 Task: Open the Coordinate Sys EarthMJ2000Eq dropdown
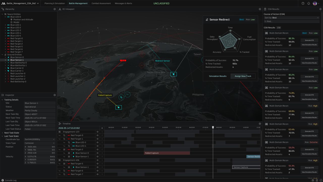click(x=40, y=139)
